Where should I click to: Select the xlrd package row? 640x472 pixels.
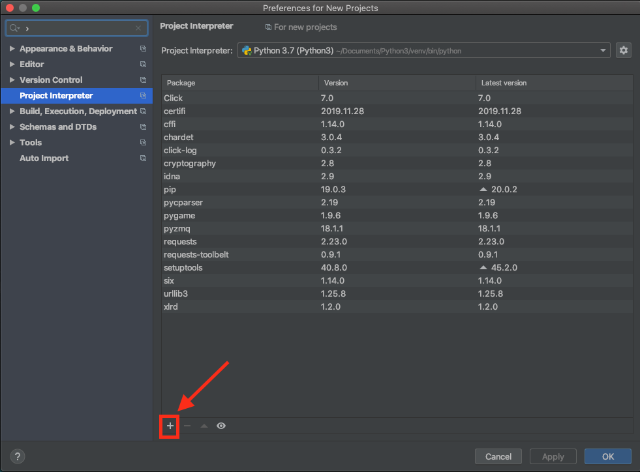pyautogui.click(x=397, y=307)
